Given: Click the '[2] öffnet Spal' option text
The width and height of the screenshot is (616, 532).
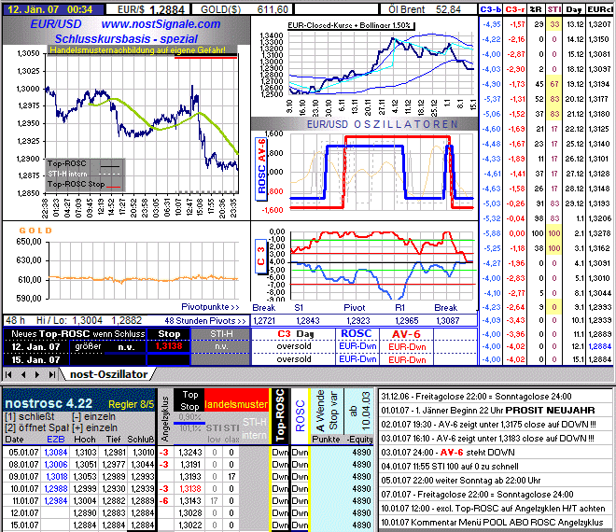Looking at the screenshot, I should pos(37,427).
